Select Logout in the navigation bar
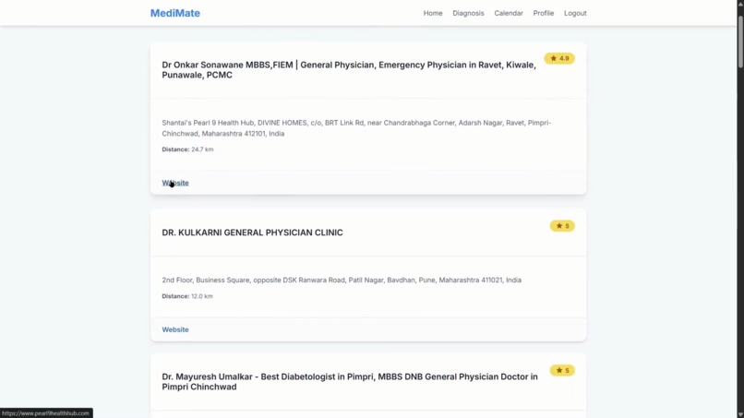744x418 pixels. coord(575,13)
